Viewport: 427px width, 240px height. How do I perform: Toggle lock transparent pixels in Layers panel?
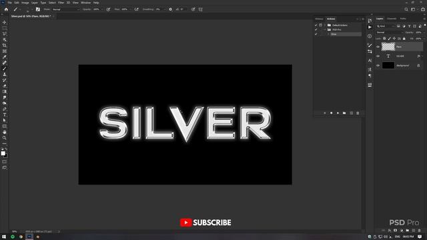[384, 39]
